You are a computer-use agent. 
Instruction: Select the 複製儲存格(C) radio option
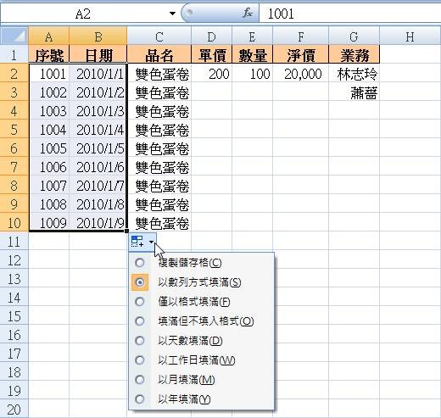point(140,263)
